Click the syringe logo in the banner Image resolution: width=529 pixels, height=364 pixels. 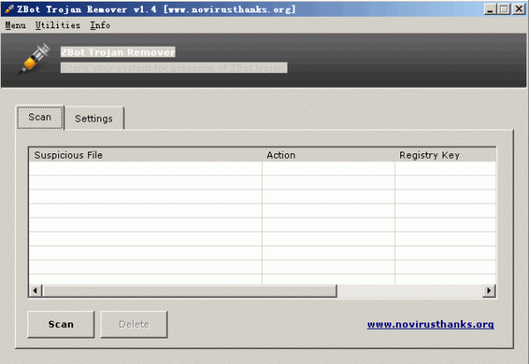pos(34,59)
